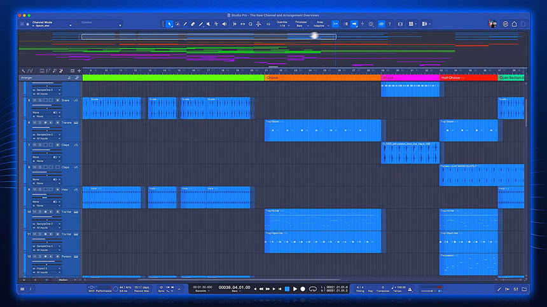Screen dimensions: 547x307
Task: Click the overview selection rectangle
Action: [x=209, y=36]
